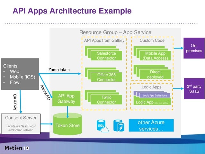Click the 'Mobile (iOS)' bullet
Viewport: 205px width, 154px height.
pyautogui.click(x=22, y=77)
